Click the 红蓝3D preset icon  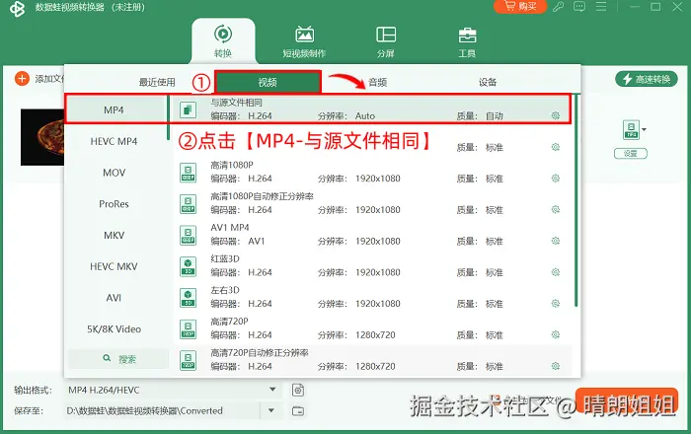click(189, 266)
